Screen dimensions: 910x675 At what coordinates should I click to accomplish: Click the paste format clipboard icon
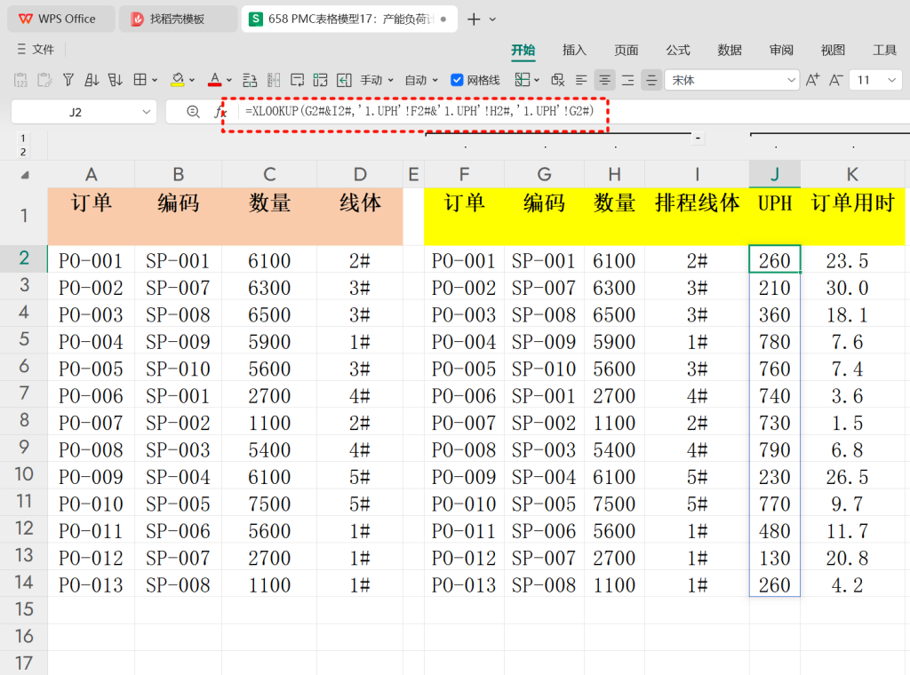(44, 80)
